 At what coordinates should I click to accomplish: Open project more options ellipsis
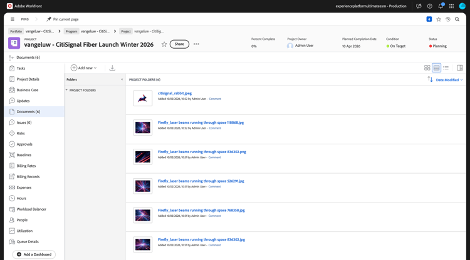point(196,44)
